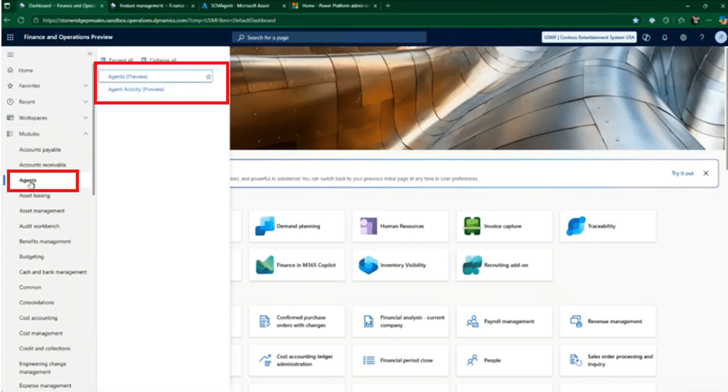This screenshot has height=392, width=728.
Task: Open Confirmed purchase orders with changes workspace
Action: pyautogui.click(x=297, y=322)
